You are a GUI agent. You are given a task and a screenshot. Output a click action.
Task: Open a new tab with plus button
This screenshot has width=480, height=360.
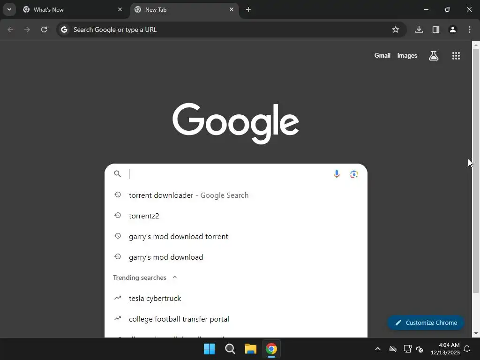click(x=248, y=9)
